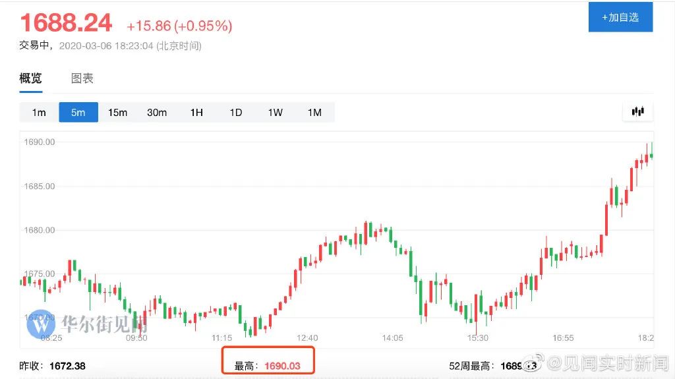675x379 pixels.
Task: Click the 1680.00 price axis label
Action: click(40, 230)
